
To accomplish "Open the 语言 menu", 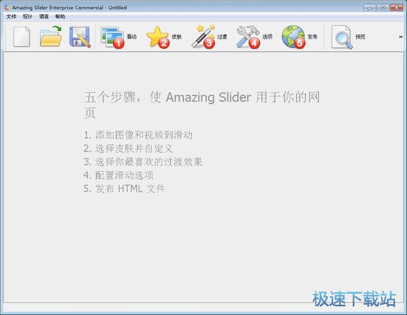I will 44,17.
